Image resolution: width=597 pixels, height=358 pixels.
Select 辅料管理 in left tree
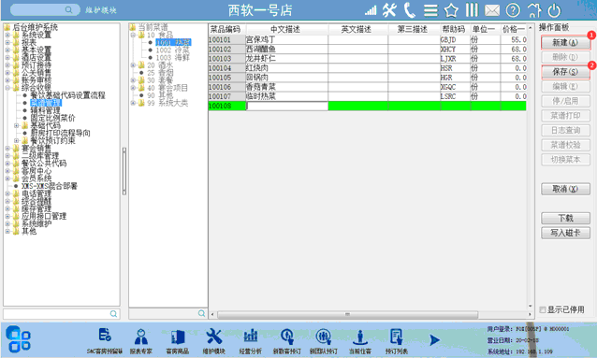tap(45, 110)
